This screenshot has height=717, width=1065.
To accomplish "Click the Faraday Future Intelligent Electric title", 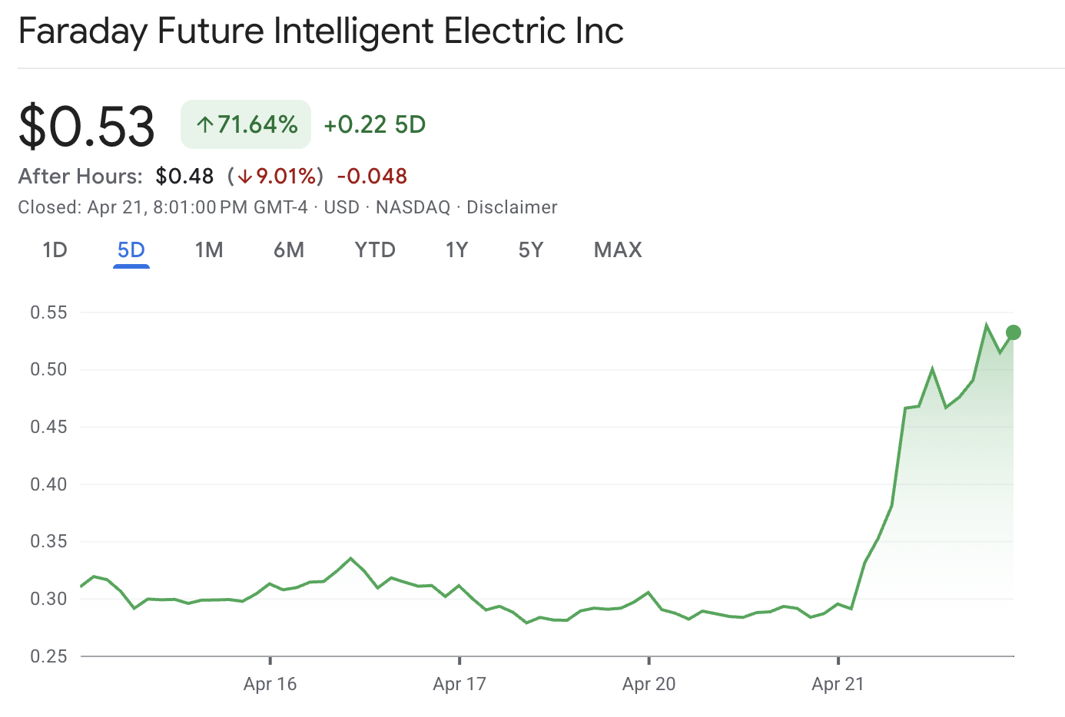I will coord(320,31).
